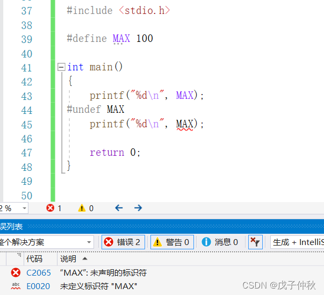Select the E0020 IntelliSense squiggle icon
324x295 pixels.
click(16, 286)
